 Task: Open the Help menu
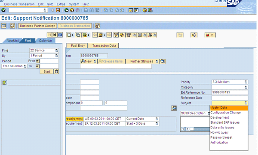click(86, 4)
